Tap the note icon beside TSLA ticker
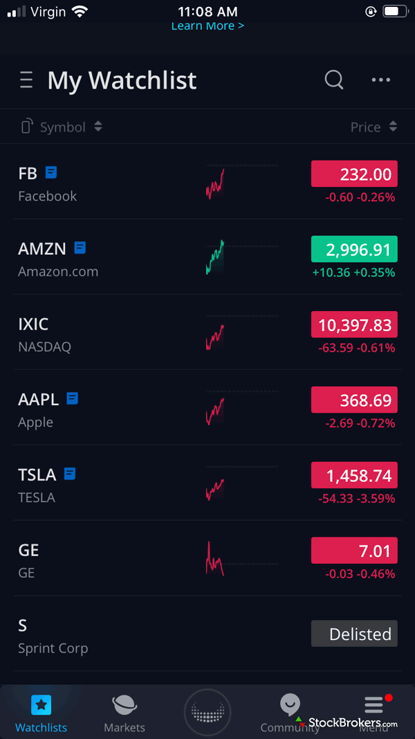415x739 pixels. tap(70, 474)
